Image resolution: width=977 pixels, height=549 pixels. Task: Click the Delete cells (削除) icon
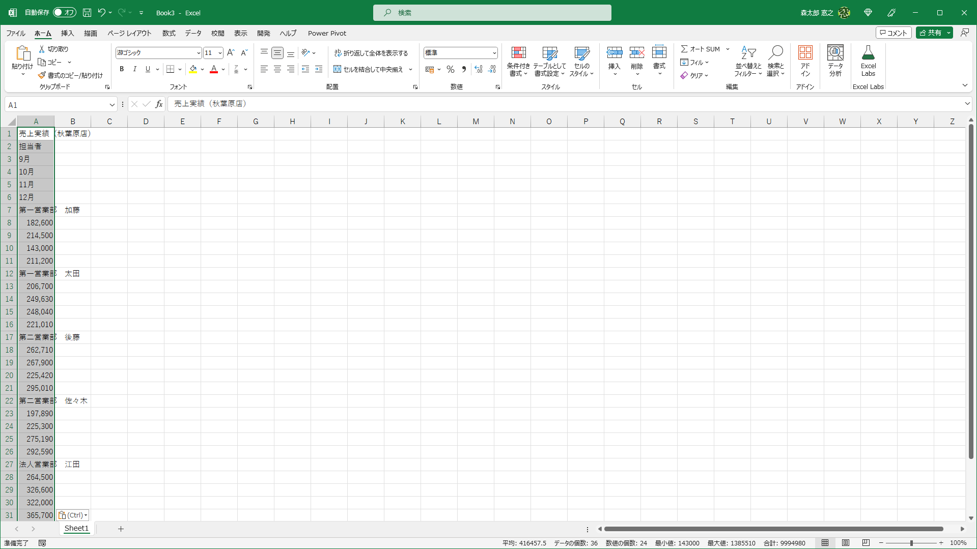pyautogui.click(x=637, y=52)
